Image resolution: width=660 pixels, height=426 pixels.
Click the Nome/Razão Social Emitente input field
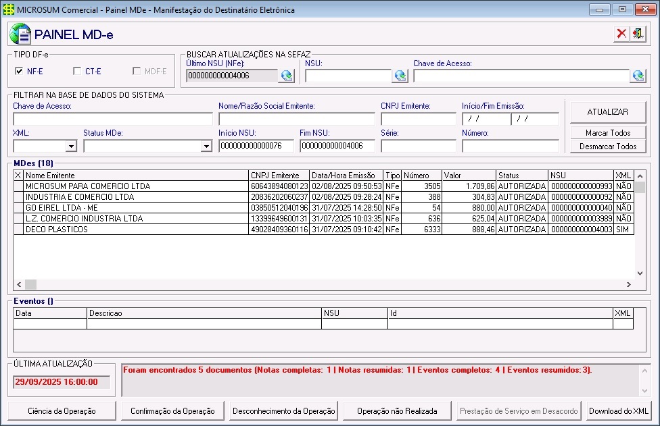coord(296,119)
